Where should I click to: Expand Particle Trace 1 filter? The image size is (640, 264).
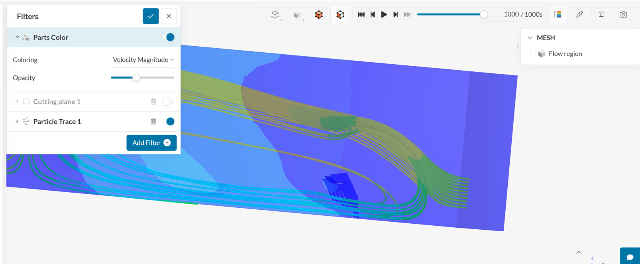click(17, 122)
